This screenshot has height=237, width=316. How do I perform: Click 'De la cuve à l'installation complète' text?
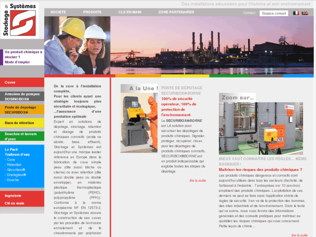(77, 89)
